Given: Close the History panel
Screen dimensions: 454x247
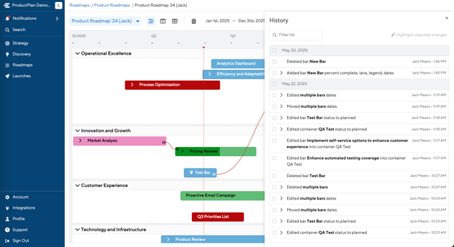Looking at the screenshot, I should click(447, 18).
